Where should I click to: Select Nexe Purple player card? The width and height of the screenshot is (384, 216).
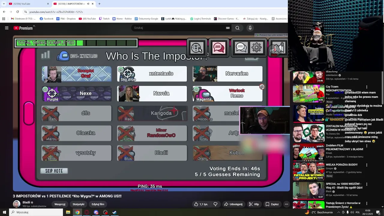pyautogui.click(x=76, y=94)
